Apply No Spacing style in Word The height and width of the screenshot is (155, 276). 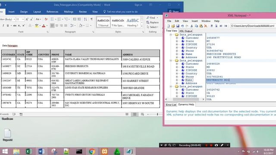coord(118,22)
